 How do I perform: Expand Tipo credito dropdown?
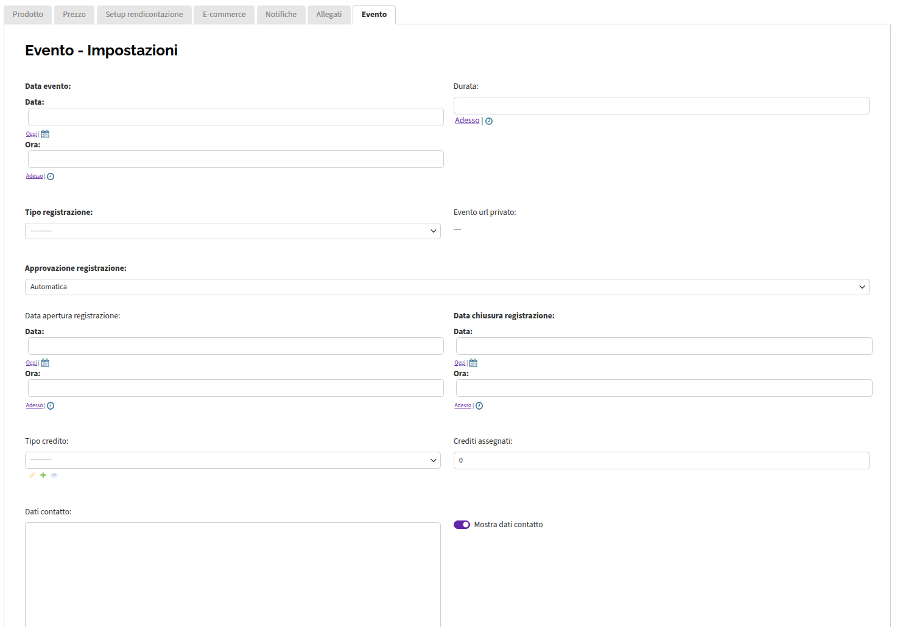pos(233,460)
